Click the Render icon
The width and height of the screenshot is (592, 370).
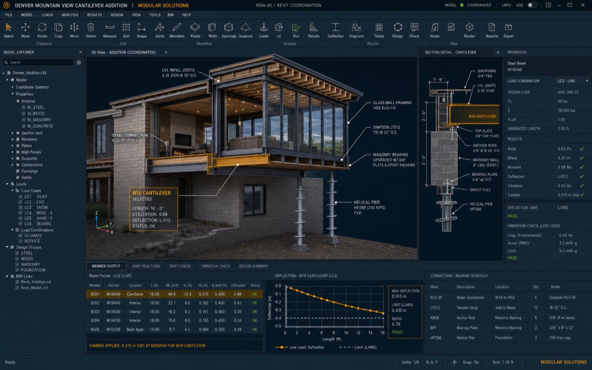(x=469, y=30)
